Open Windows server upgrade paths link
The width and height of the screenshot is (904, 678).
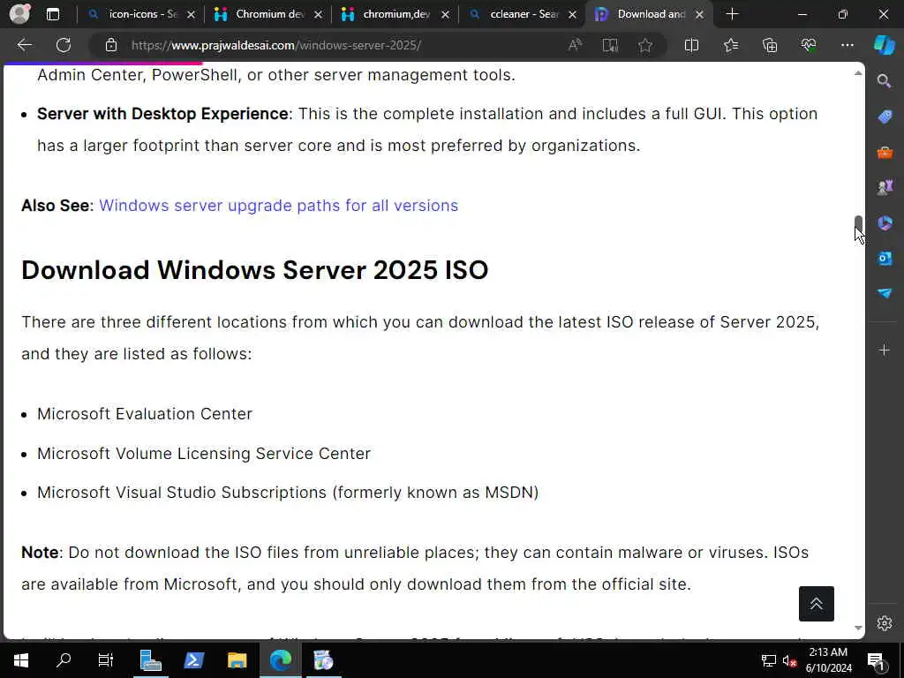(x=278, y=206)
